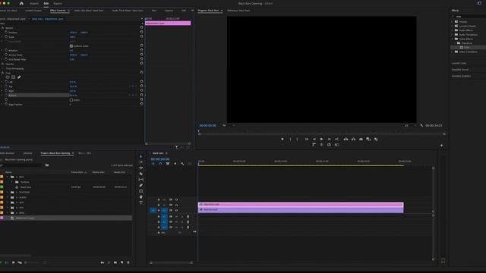Open the Export workspace tab
The width and height of the screenshot is (486, 273).
pyautogui.click(x=58, y=3)
